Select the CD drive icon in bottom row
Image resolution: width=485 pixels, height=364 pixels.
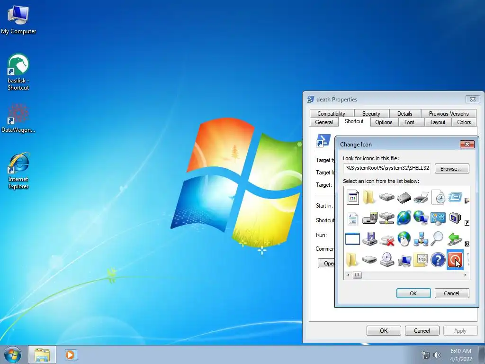(x=386, y=259)
